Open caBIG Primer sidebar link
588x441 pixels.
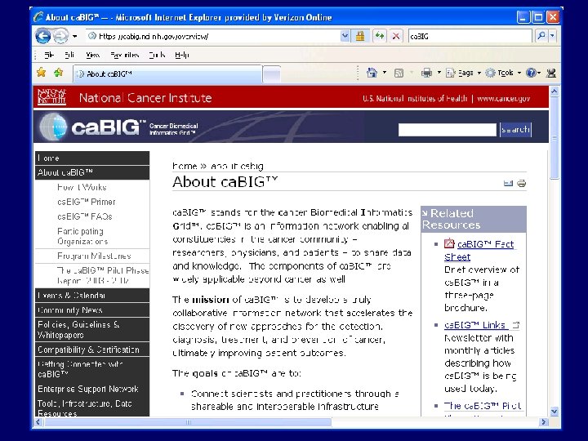pos(87,202)
